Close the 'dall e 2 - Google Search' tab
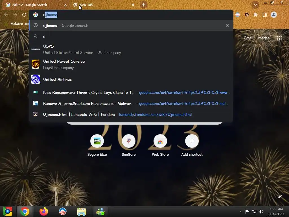The width and height of the screenshot is (289, 217). [x=65, y=5]
